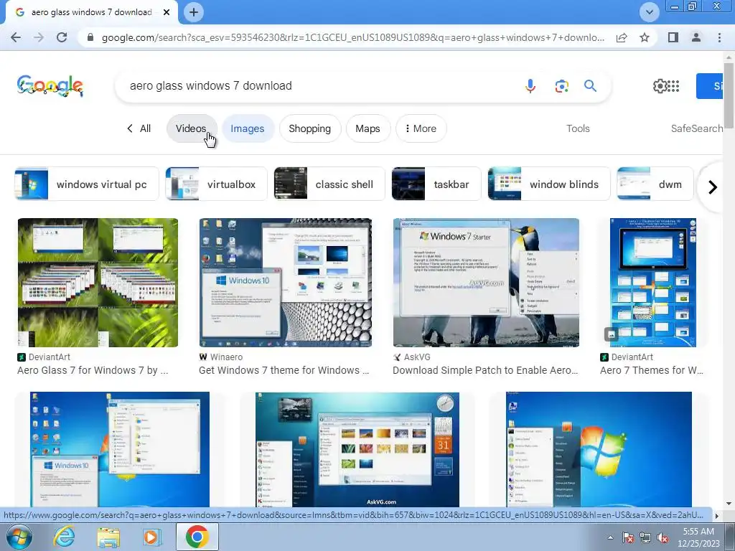Image resolution: width=735 pixels, height=551 pixels.
Task: Open Winaero Windows 10 theme thumbnail
Action: [286, 283]
